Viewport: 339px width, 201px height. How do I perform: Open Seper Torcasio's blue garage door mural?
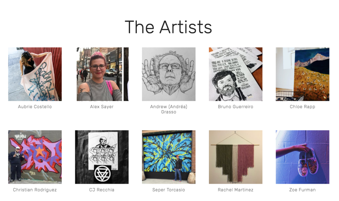coord(169,157)
